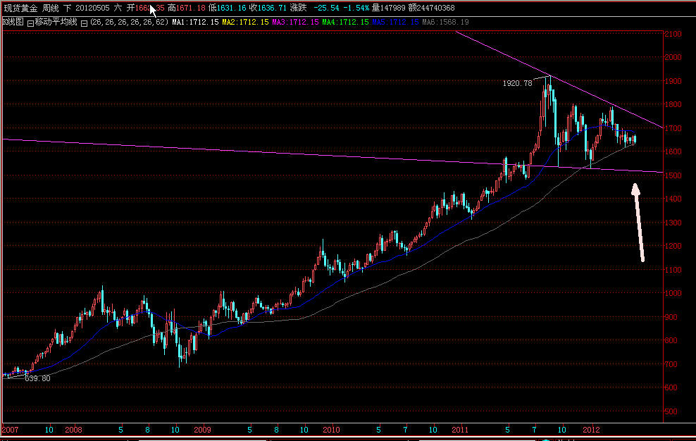Image resolution: width=696 pixels, height=441 pixels.
Task: Click the 1900 price axis label
Action: tap(673, 81)
